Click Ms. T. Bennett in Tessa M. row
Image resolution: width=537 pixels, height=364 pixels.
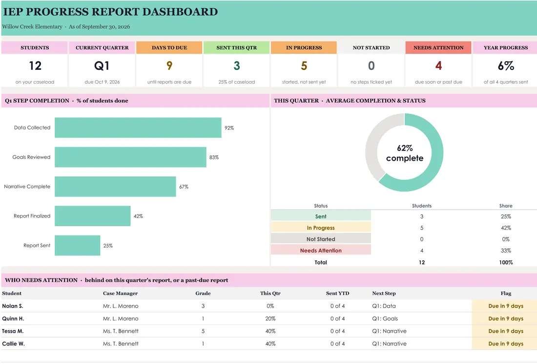[x=121, y=331]
